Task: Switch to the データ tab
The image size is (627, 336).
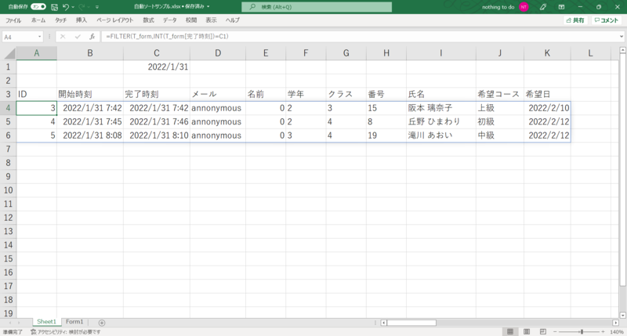Action: 169,20
